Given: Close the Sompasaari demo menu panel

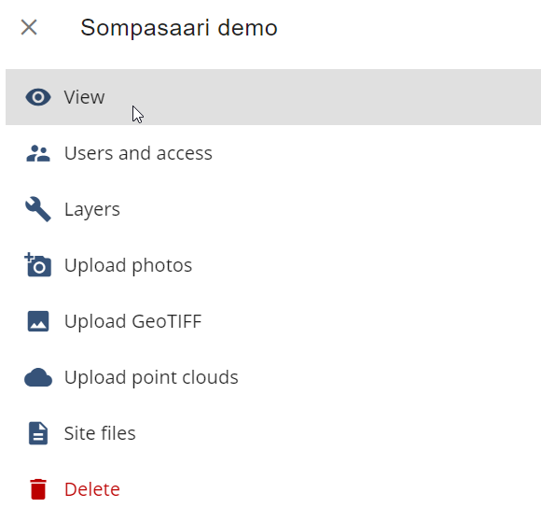Looking at the screenshot, I should [29, 27].
